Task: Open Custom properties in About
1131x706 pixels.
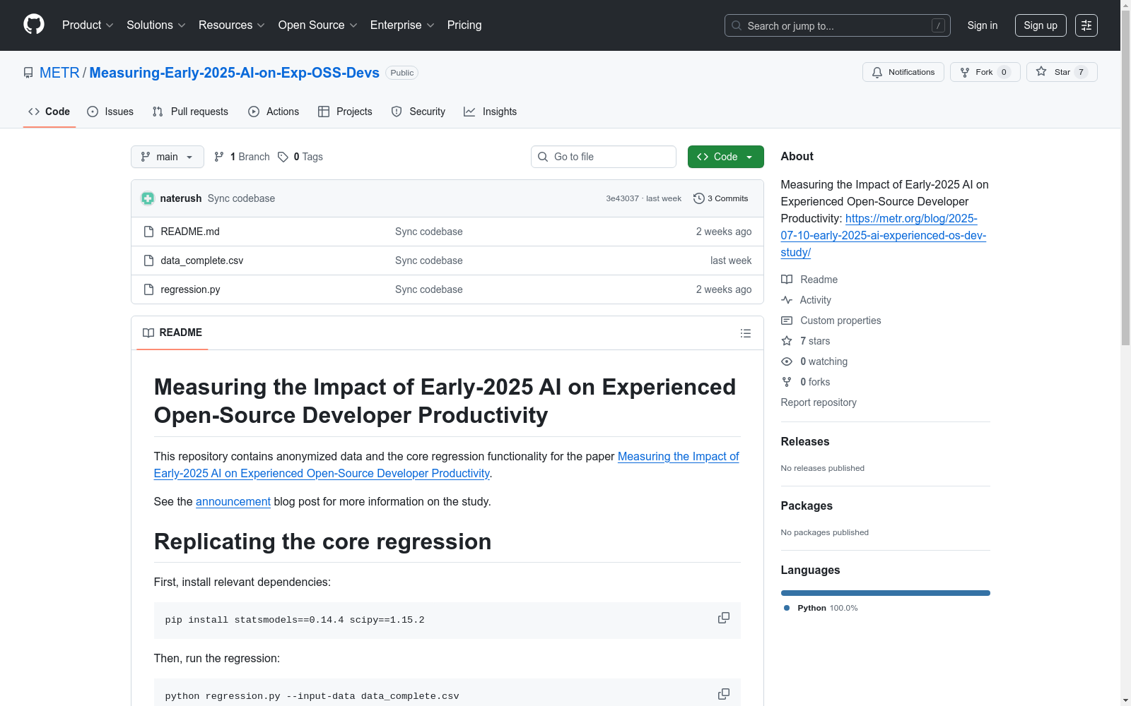Action: 831,321
